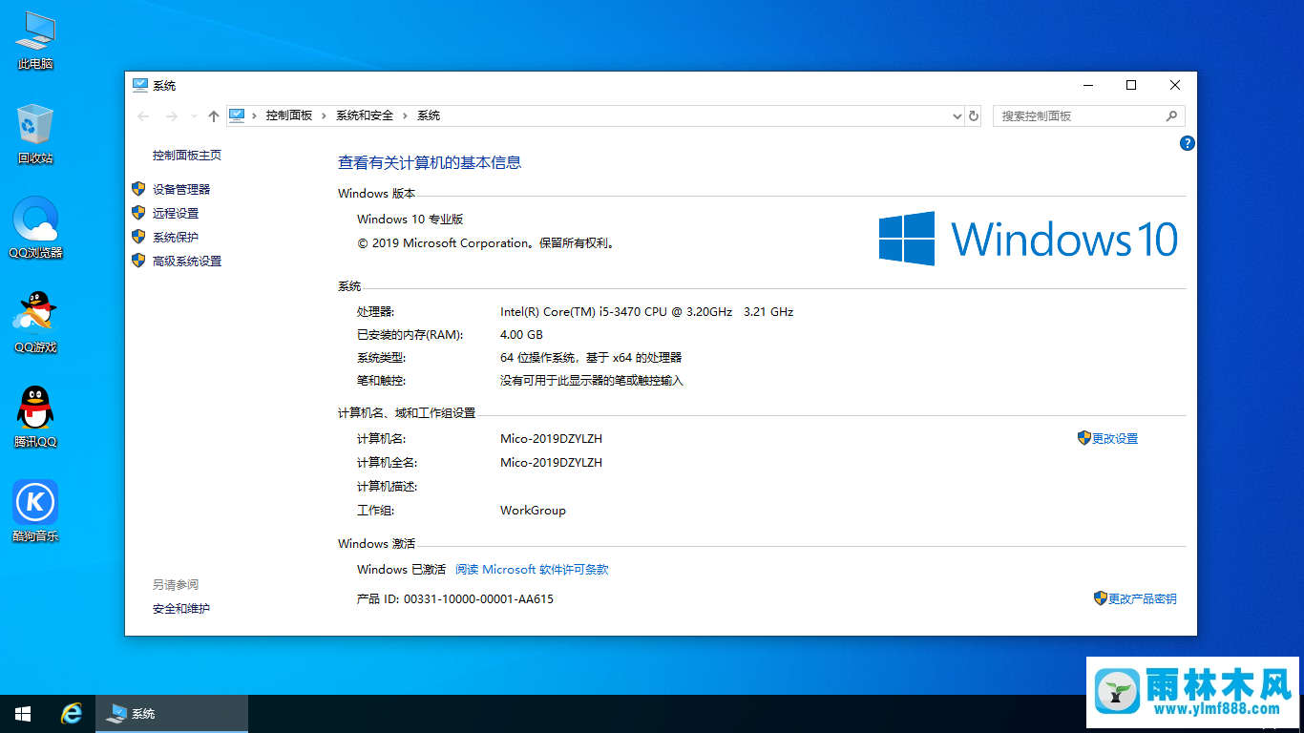Image resolution: width=1304 pixels, height=733 pixels.
Task: Open 设备管理器 from the sidebar
Action: tap(181, 190)
